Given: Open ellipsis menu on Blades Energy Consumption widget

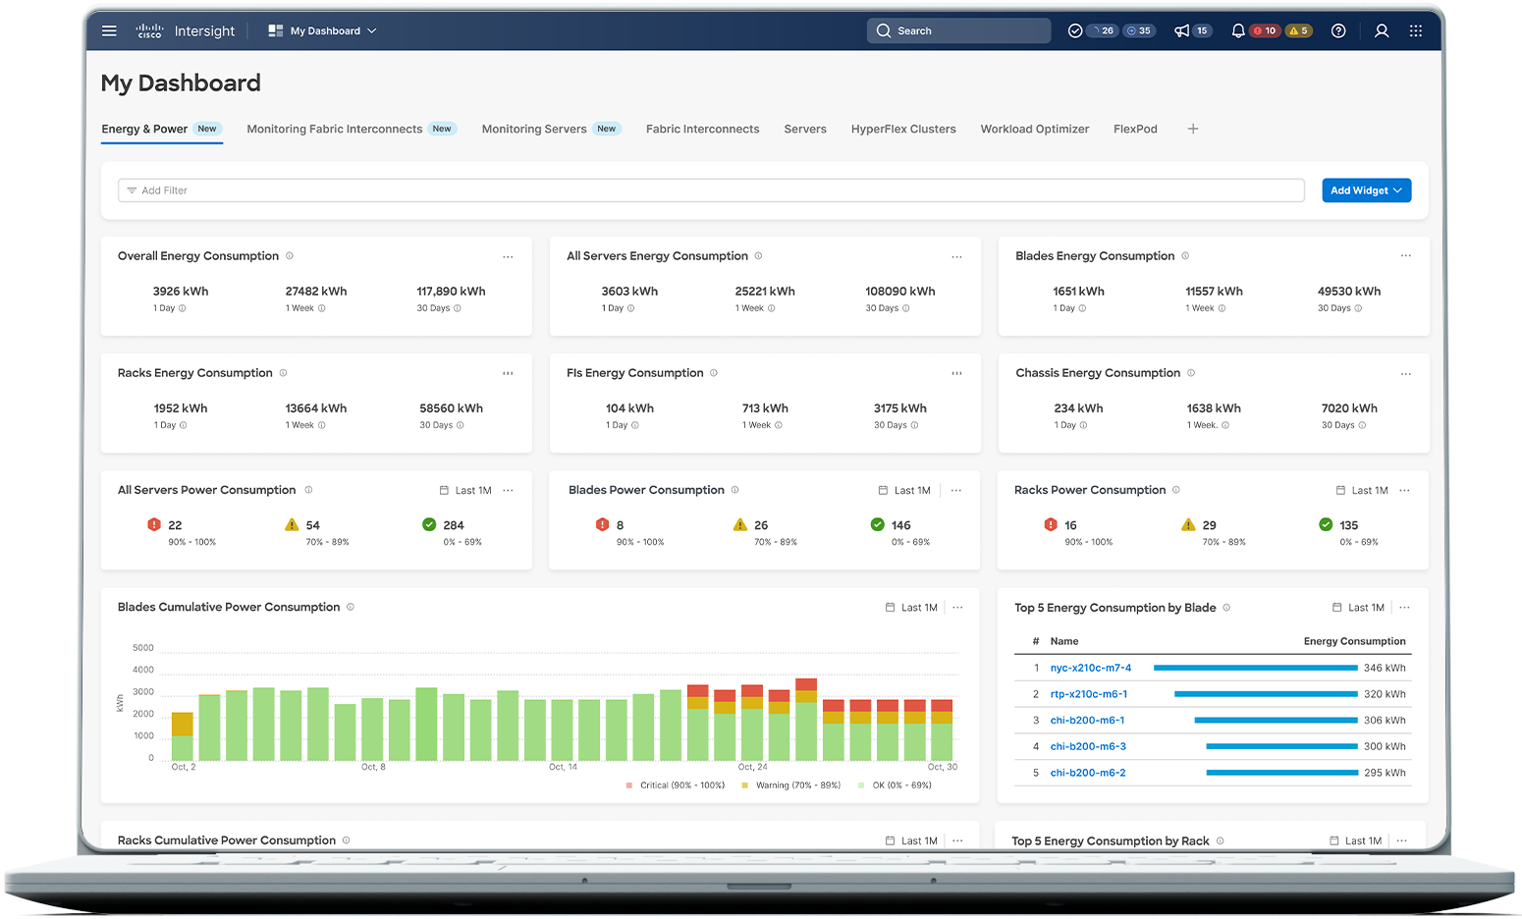Looking at the screenshot, I should coord(1405,256).
